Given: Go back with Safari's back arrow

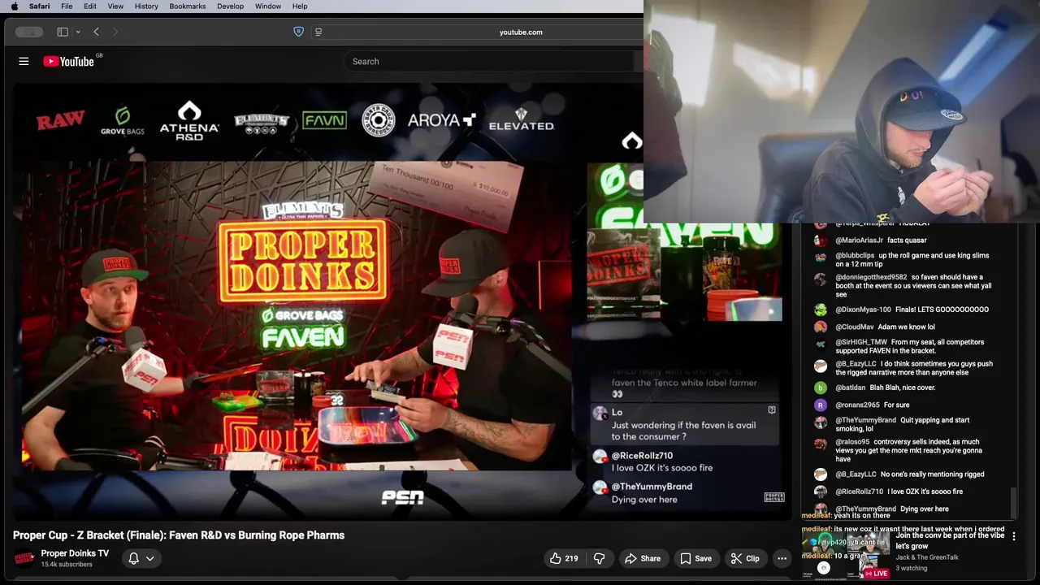Looking at the screenshot, I should point(96,32).
